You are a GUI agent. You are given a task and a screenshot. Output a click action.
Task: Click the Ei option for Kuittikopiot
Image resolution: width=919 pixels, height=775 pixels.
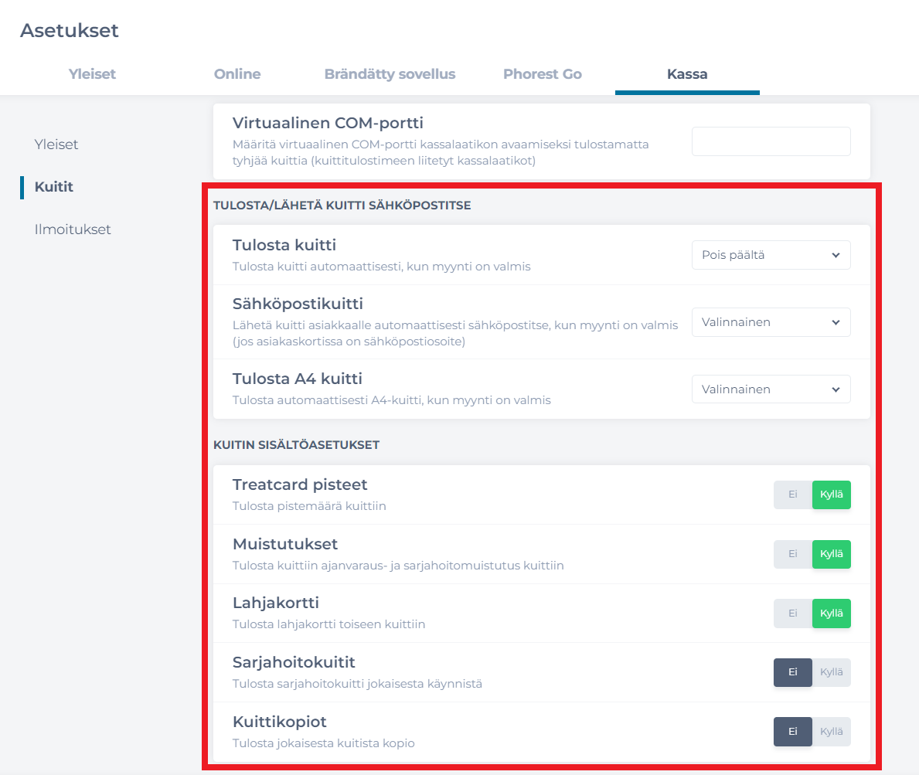point(793,731)
